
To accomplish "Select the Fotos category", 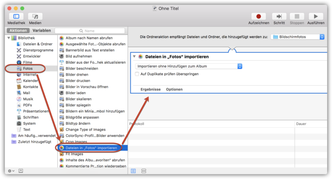I will (28, 69).
